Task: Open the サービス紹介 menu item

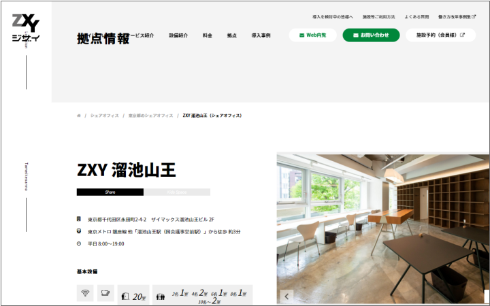Action: pos(142,35)
